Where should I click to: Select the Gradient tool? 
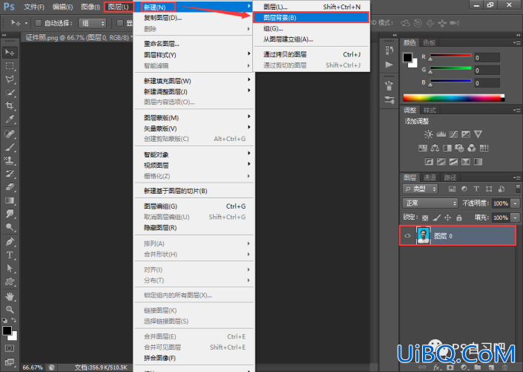(10, 200)
